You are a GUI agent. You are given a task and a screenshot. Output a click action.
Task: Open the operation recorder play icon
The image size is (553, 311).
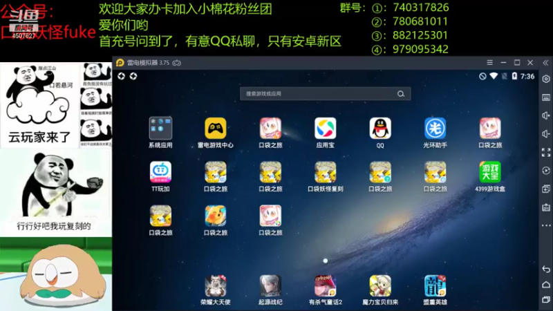[546, 171]
